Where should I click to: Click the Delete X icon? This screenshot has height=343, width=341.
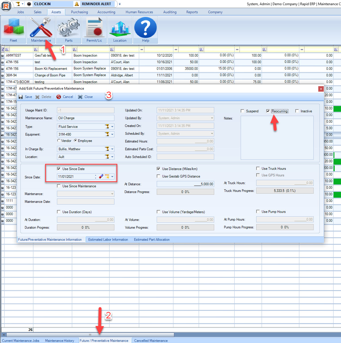point(37,97)
